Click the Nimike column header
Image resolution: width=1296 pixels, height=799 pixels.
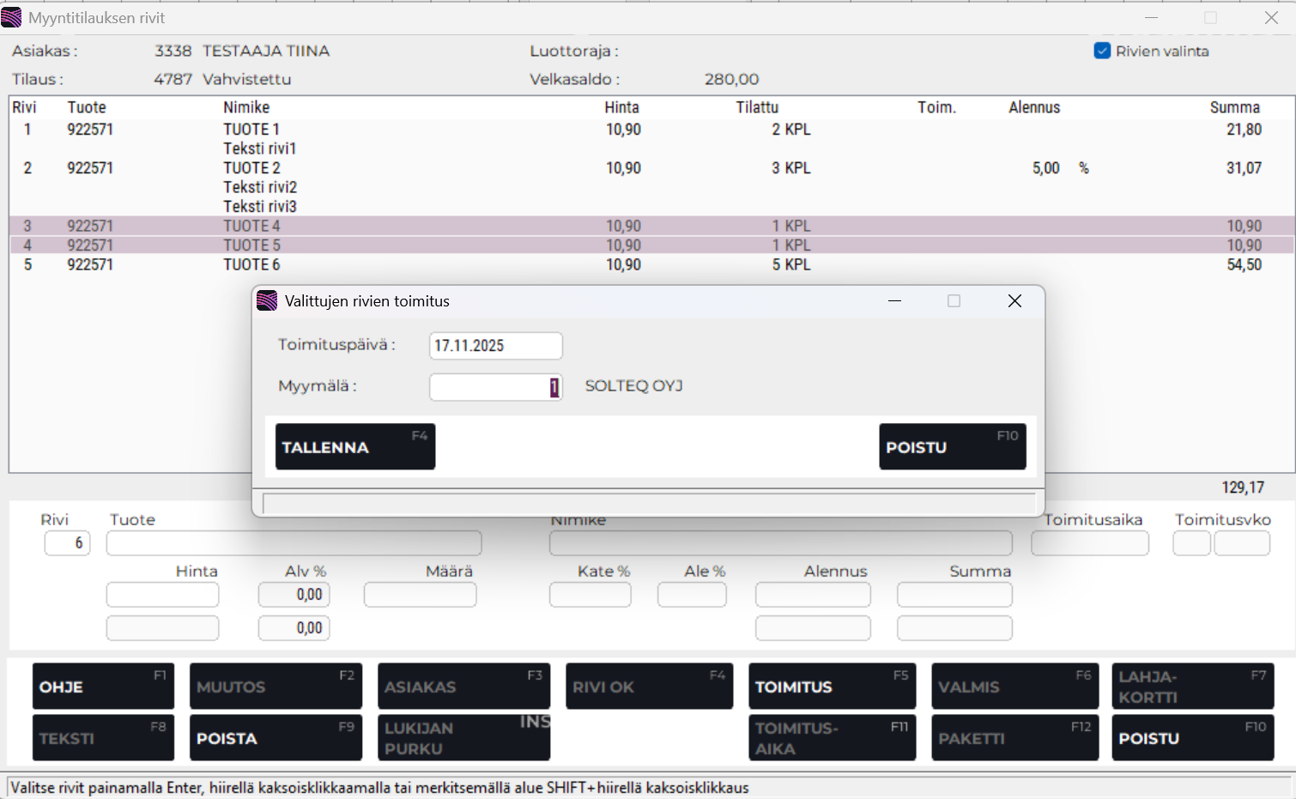click(x=246, y=107)
